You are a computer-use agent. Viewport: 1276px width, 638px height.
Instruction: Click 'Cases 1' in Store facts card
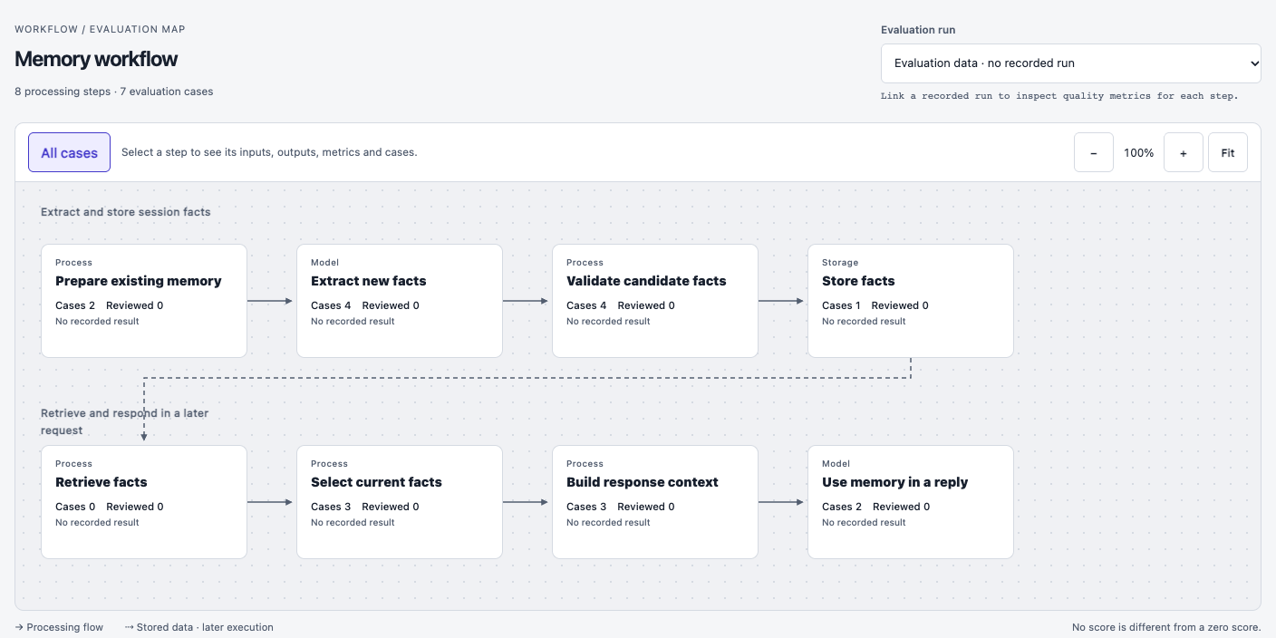coord(841,305)
